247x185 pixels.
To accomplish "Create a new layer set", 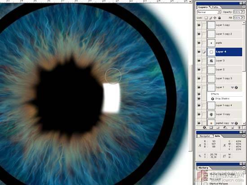I will point(218,128).
